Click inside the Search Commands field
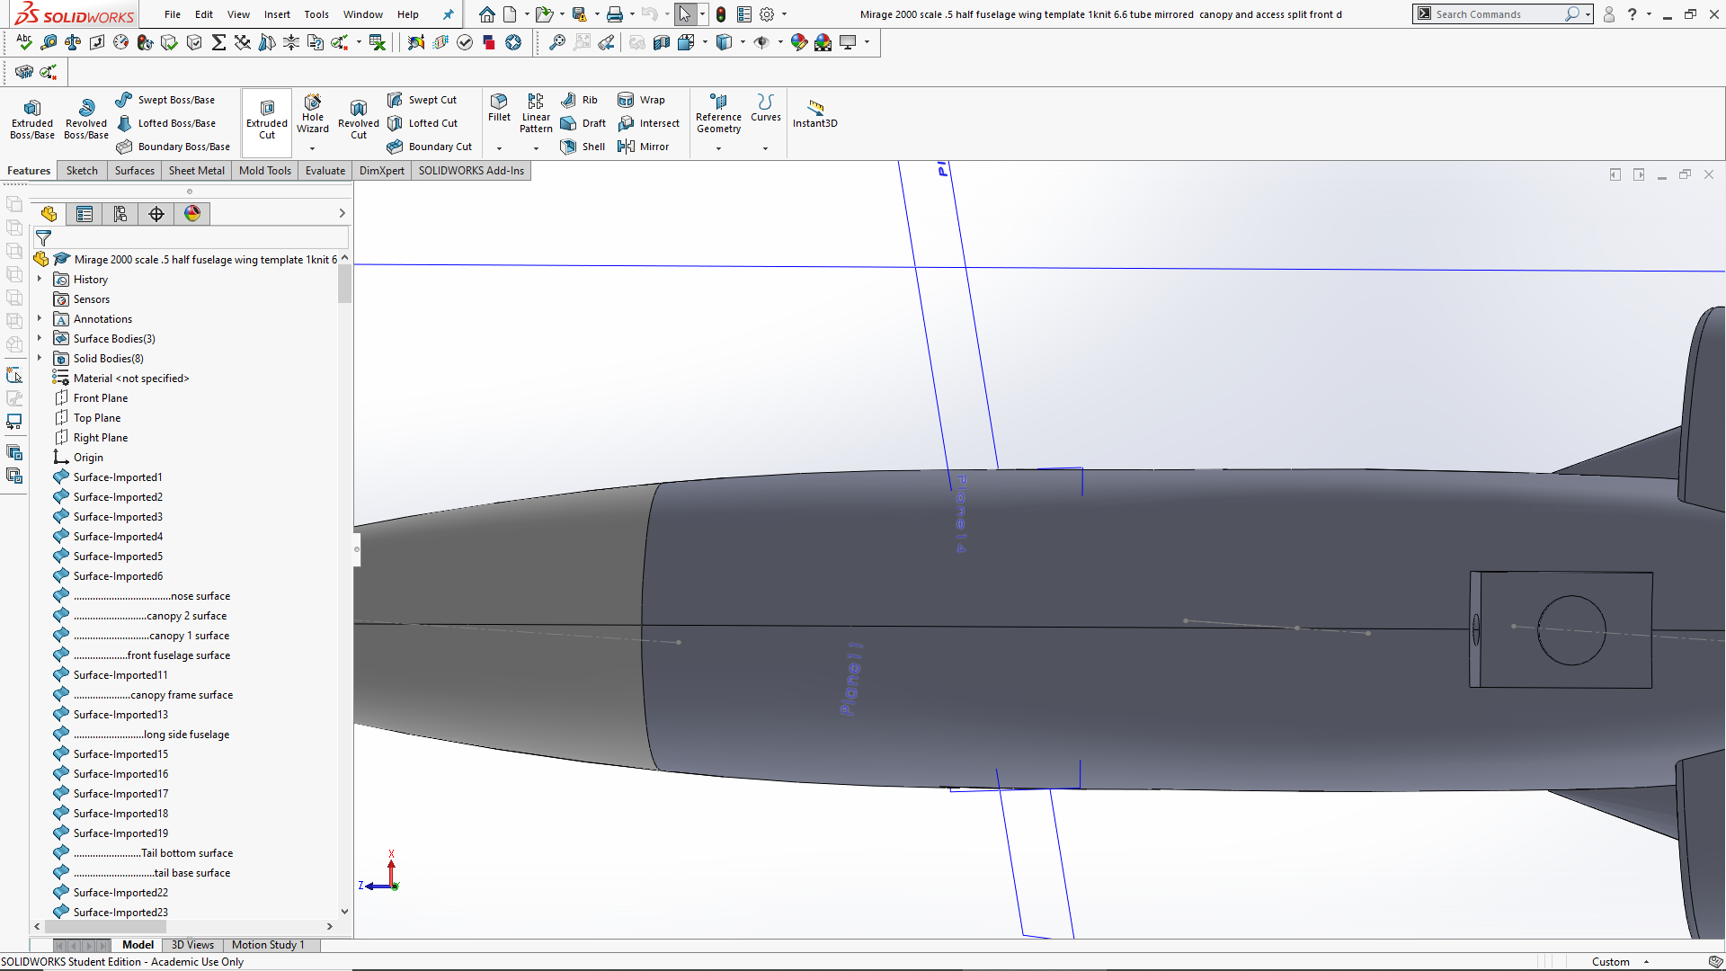This screenshot has height=971, width=1726. (x=1492, y=13)
